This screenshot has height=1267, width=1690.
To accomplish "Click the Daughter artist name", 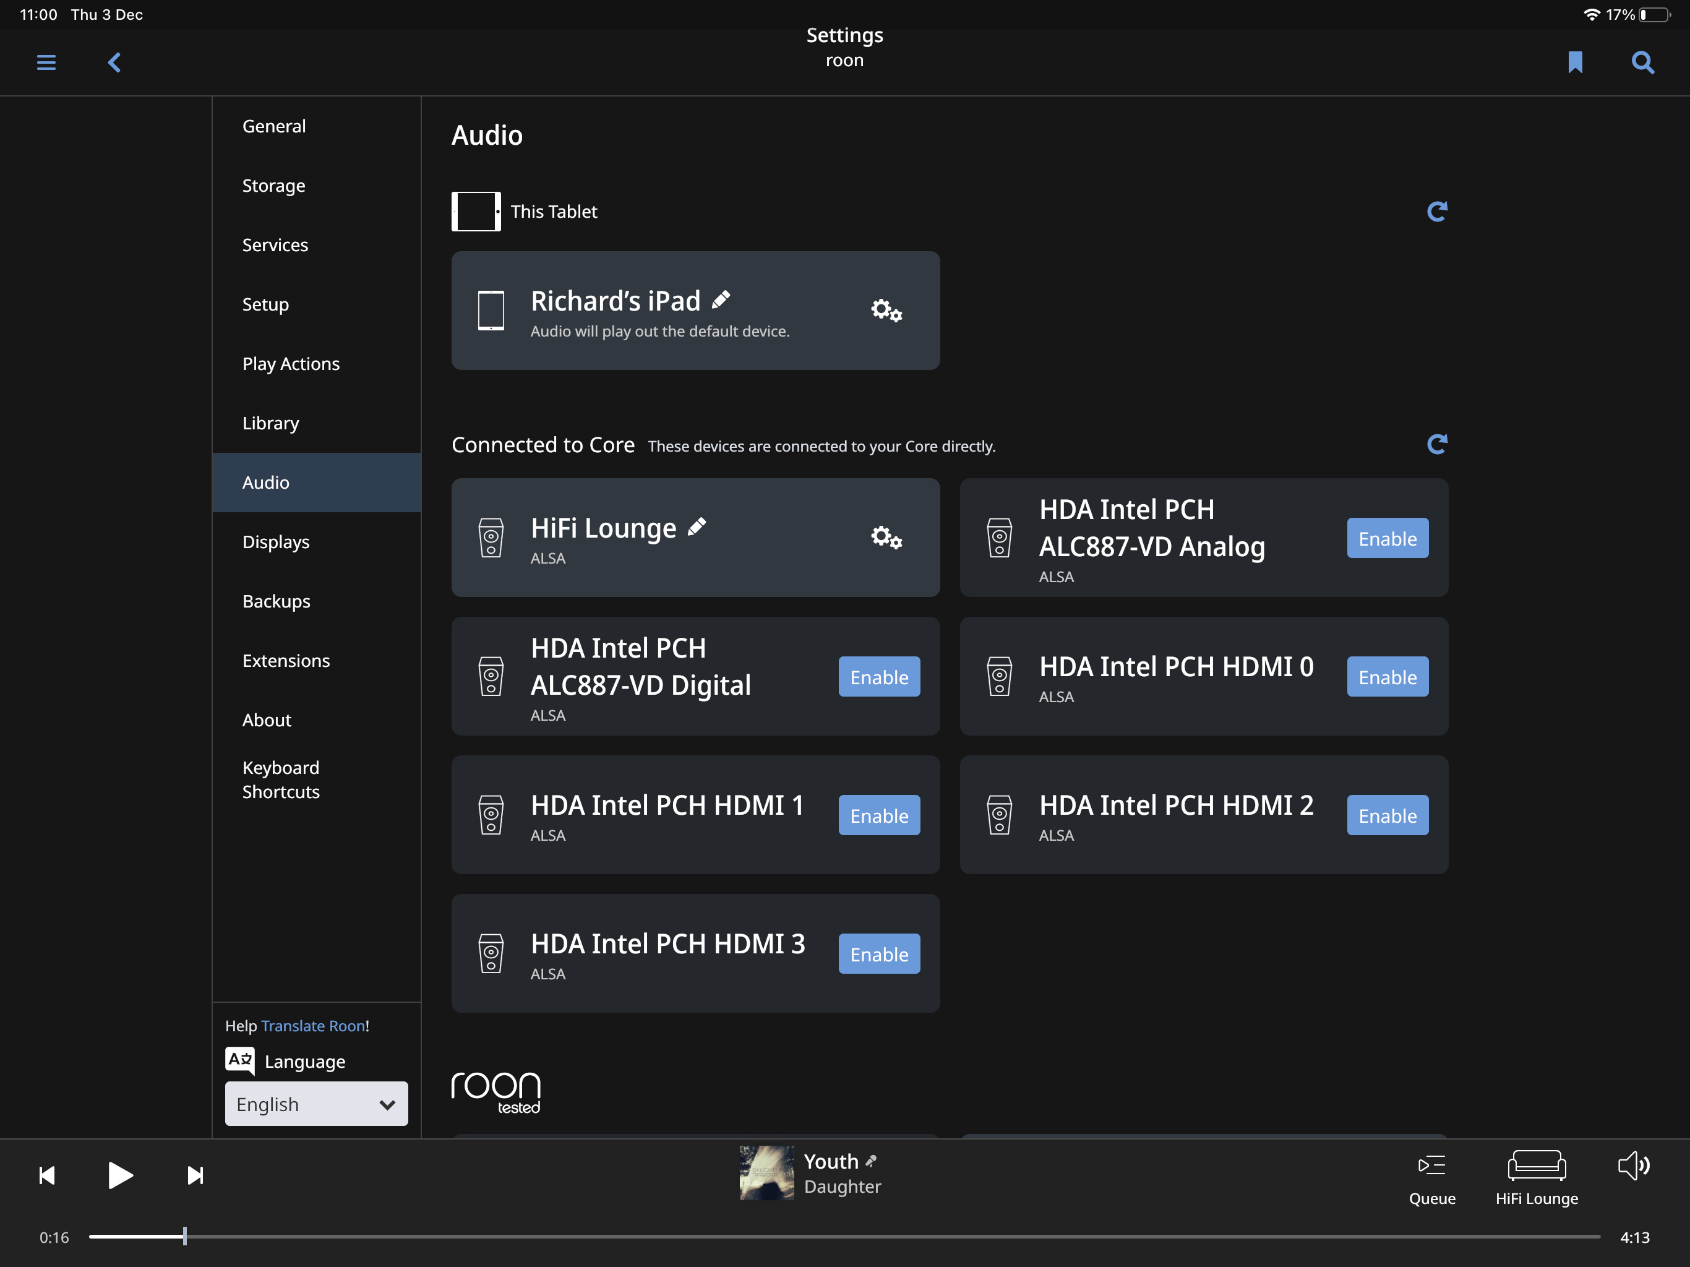I will coord(842,1187).
